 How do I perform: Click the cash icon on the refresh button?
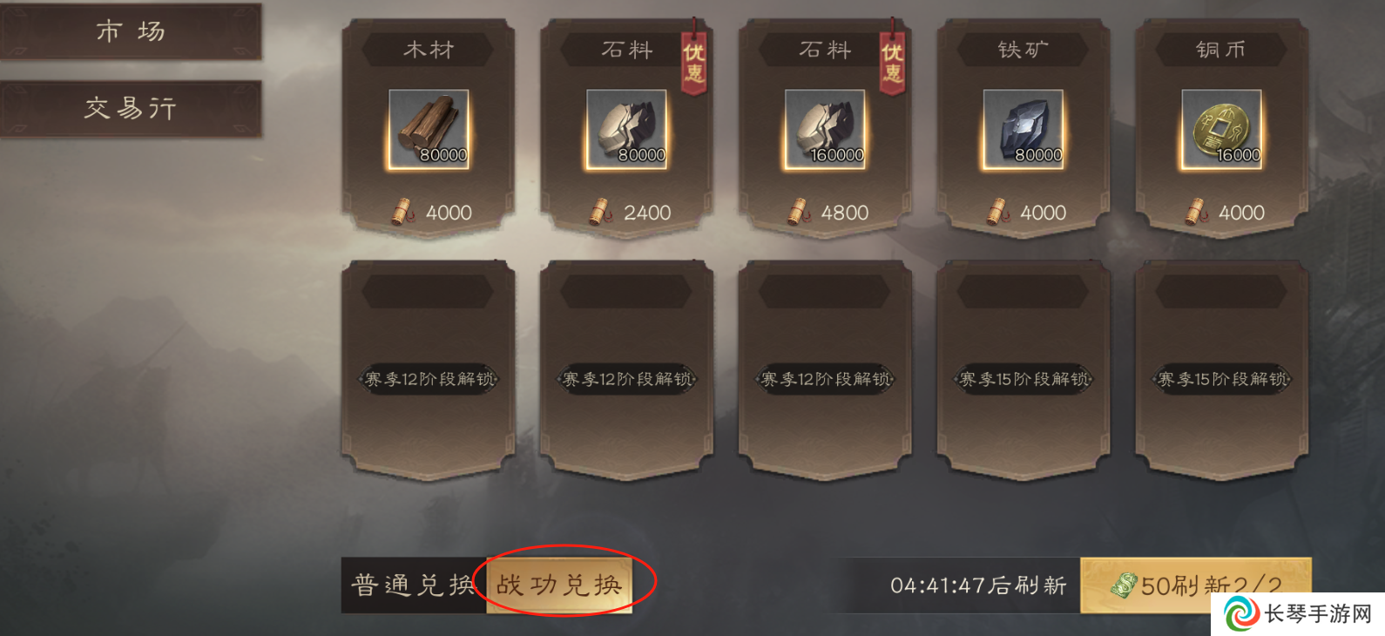(1125, 585)
